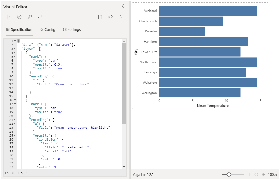Collapse the fold arrow at line 3
Image resolution: width=280 pixels, height=180 pixels.
click(x=15, y=49)
